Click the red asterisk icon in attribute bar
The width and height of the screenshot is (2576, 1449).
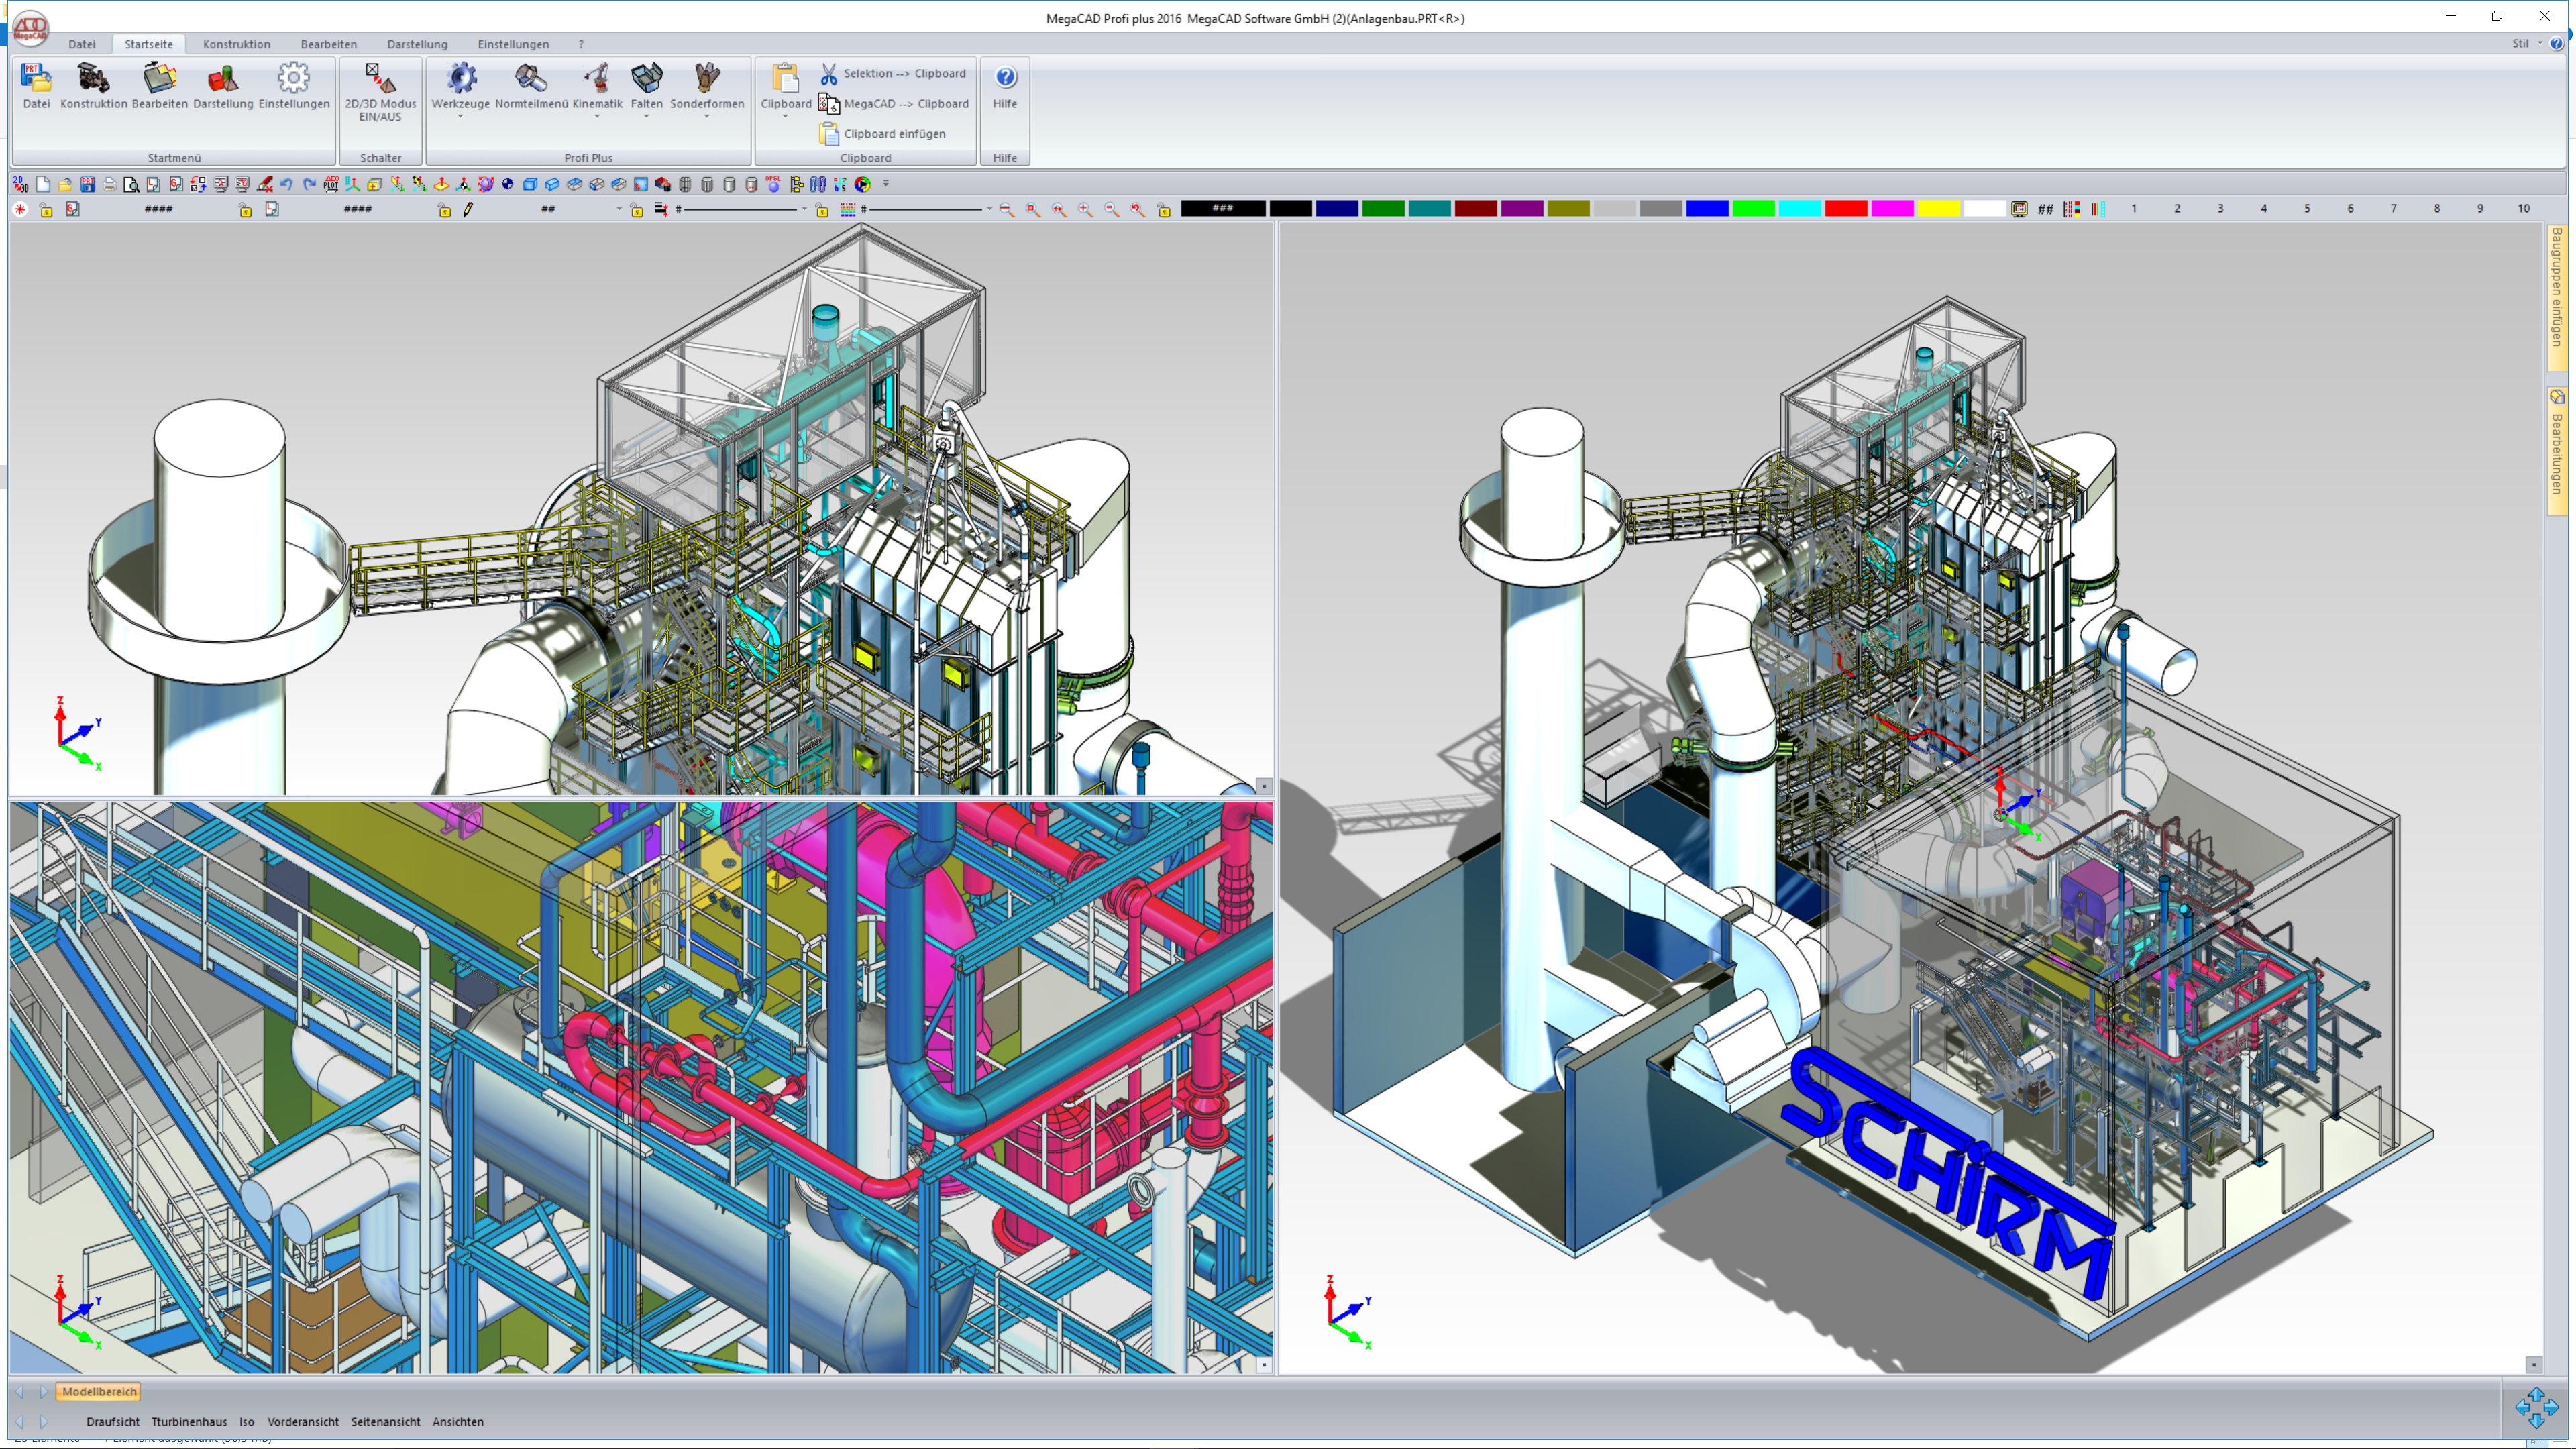tap(20, 209)
